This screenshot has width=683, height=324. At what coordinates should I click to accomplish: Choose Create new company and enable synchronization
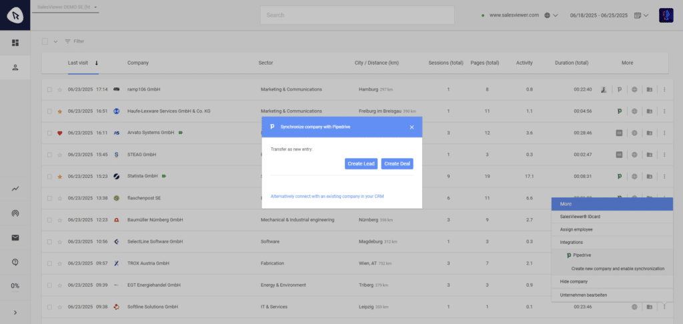618,269
